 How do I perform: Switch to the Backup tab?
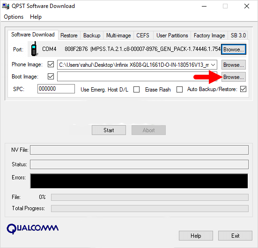tap(92, 35)
